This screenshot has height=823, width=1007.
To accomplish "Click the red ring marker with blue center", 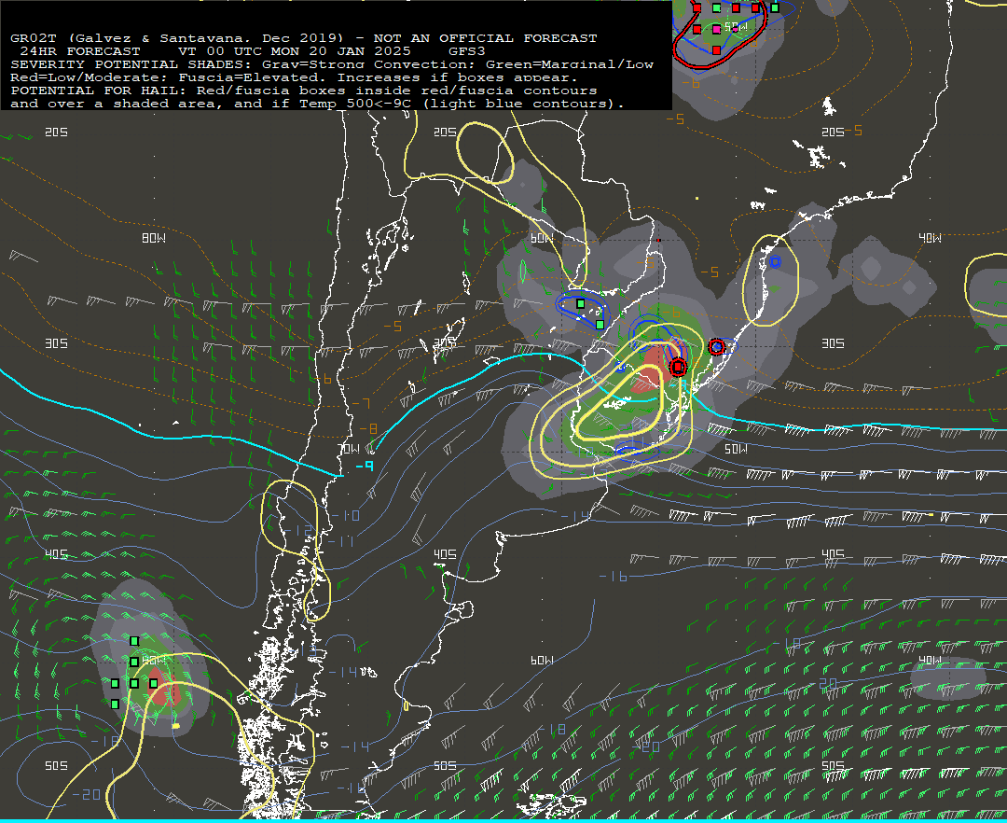I will pyautogui.click(x=717, y=347).
